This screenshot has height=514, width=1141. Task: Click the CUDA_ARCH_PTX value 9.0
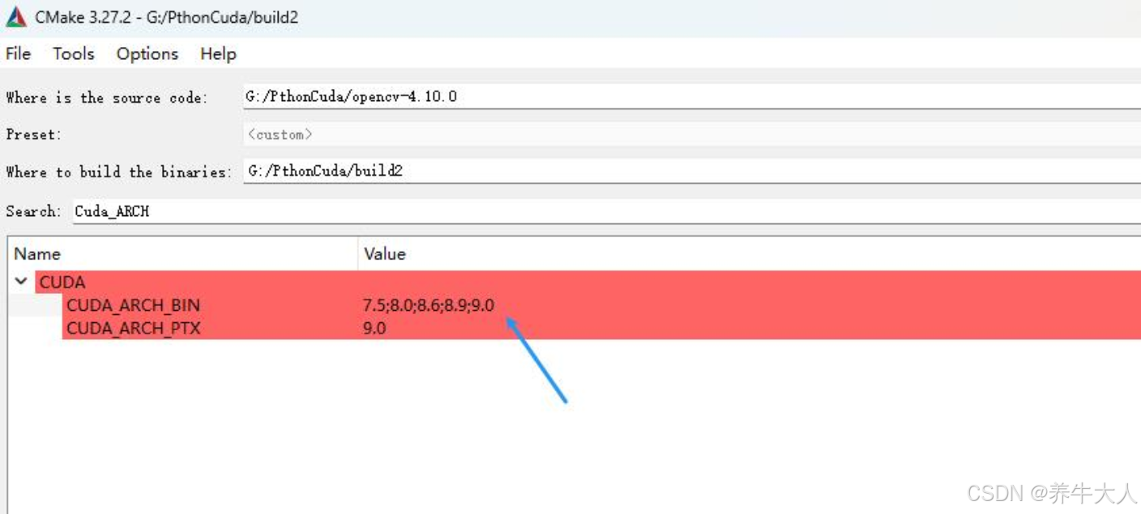pos(374,328)
